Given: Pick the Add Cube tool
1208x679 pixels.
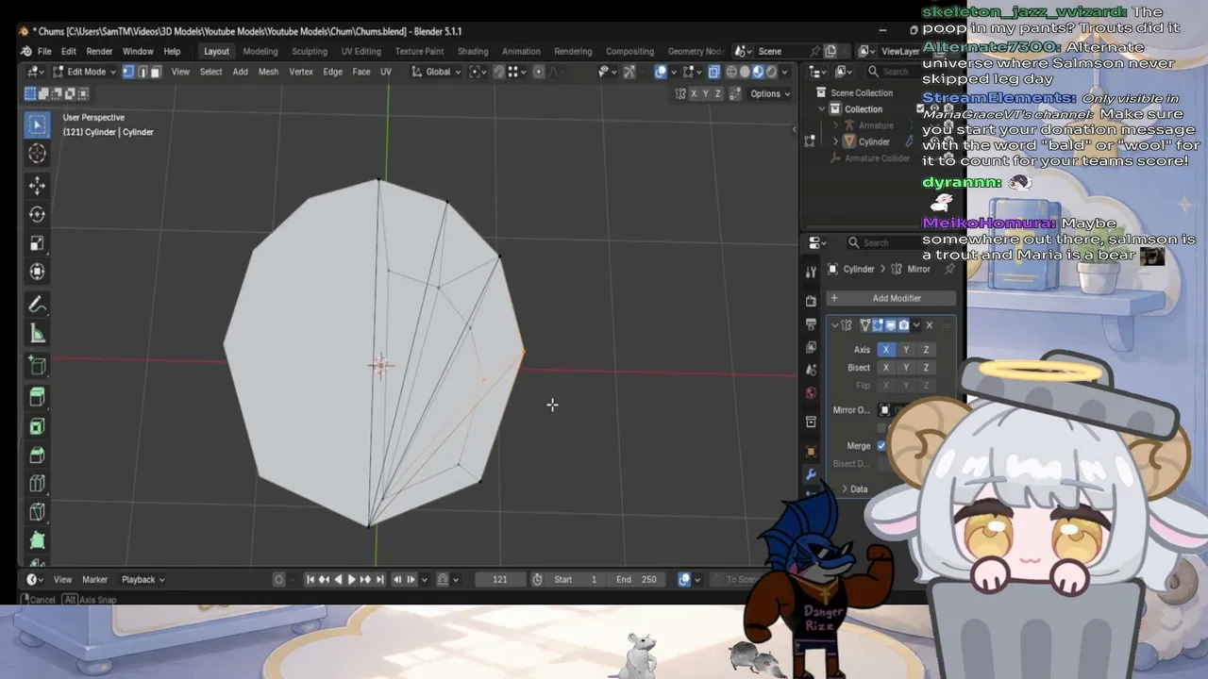Looking at the screenshot, I should [x=37, y=365].
